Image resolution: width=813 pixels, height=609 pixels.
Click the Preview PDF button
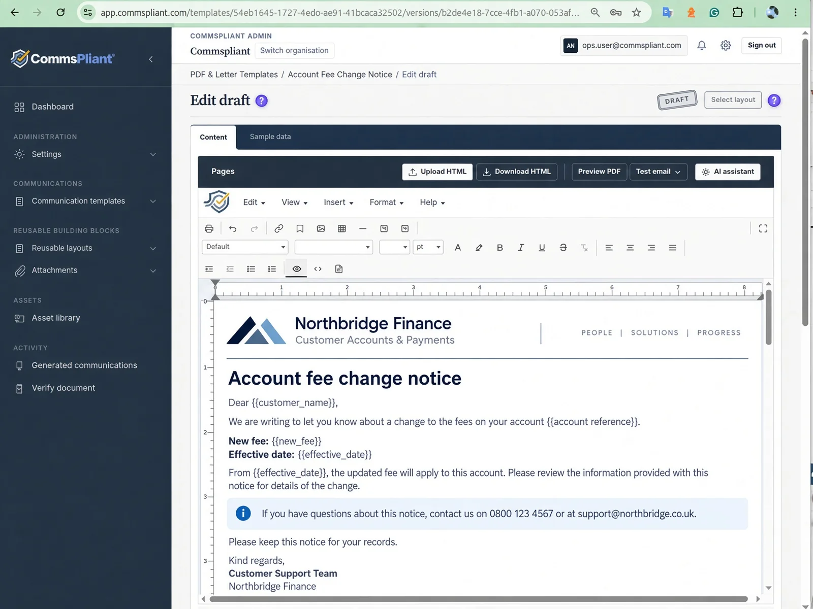tap(599, 172)
